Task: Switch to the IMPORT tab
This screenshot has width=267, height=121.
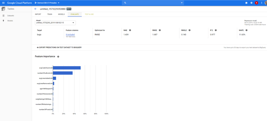Action: [x=38, y=14]
